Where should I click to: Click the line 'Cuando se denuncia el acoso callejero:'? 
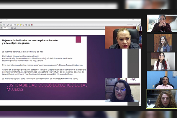(x=20, y=56)
